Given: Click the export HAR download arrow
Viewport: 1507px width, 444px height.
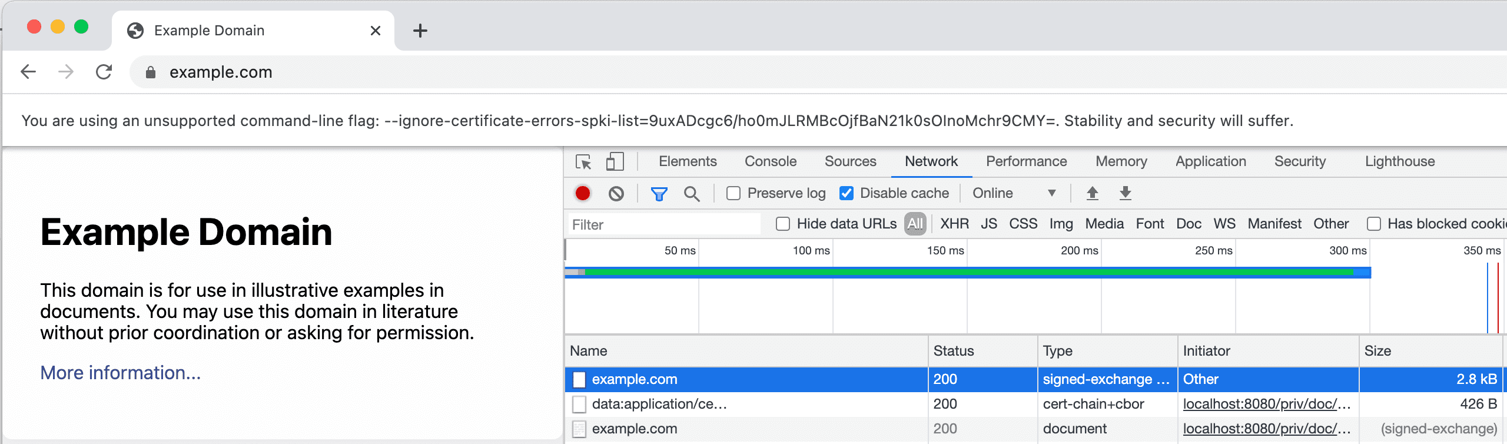Looking at the screenshot, I should point(1125,193).
